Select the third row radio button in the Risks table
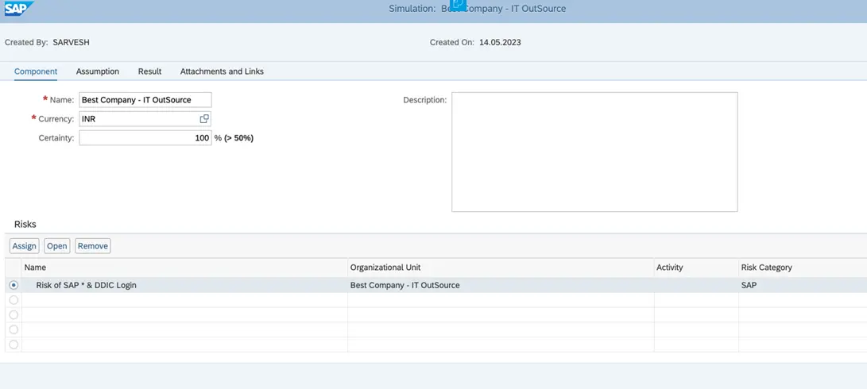 (x=14, y=315)
